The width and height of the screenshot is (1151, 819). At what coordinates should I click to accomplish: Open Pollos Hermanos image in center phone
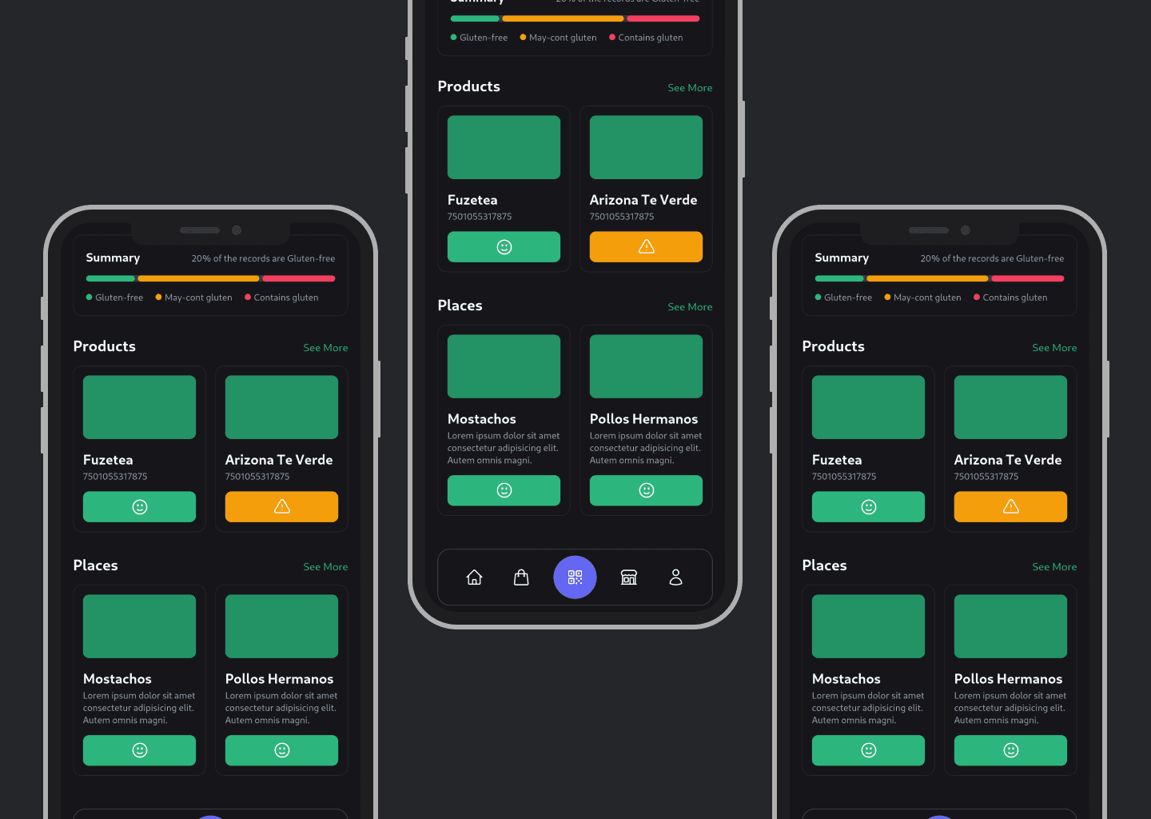tap(646, 366)
